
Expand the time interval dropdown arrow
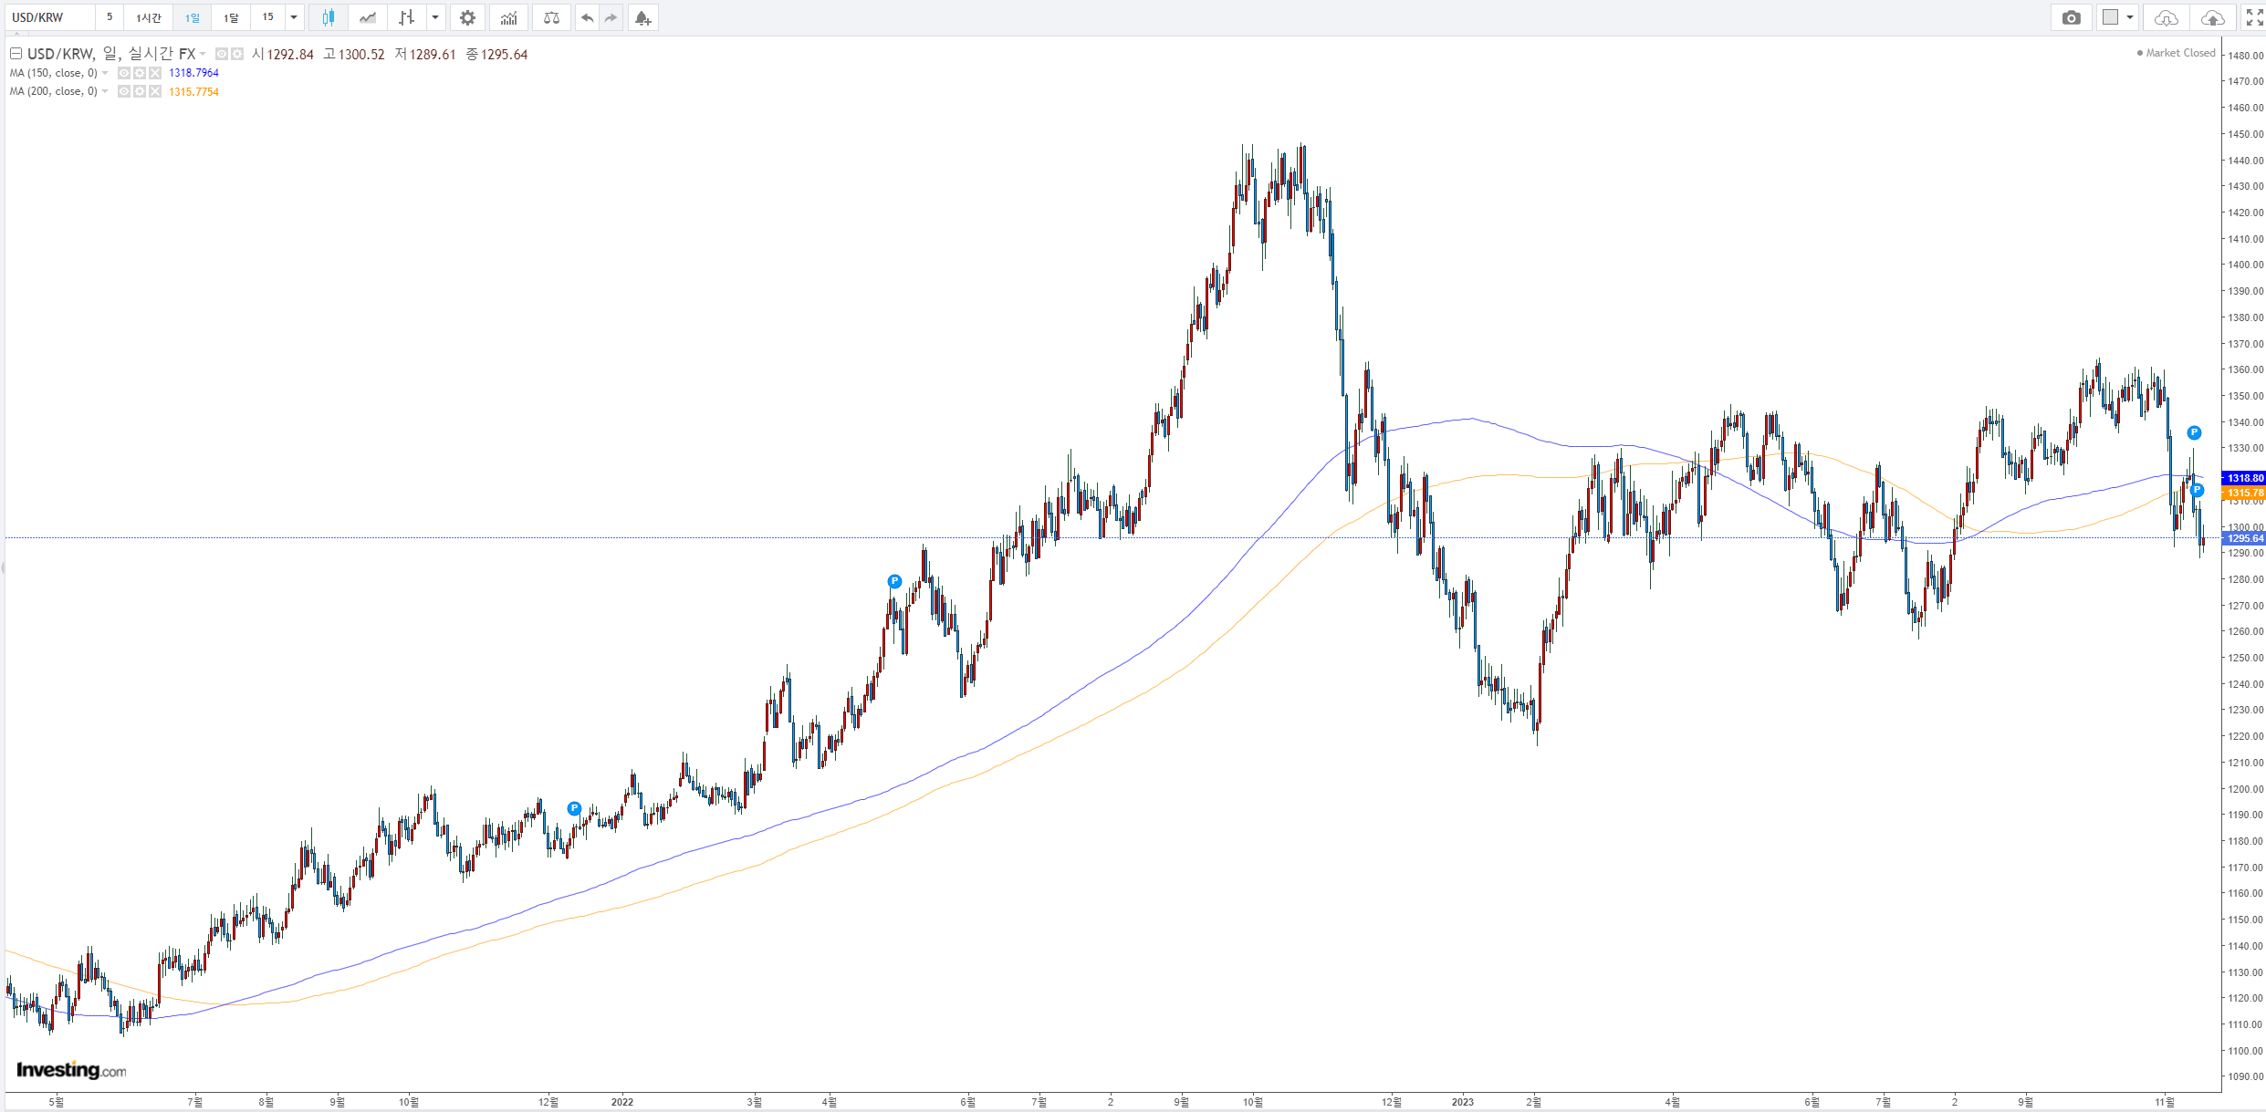294,17
